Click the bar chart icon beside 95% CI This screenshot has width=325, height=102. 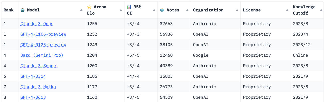pos(129,7)
